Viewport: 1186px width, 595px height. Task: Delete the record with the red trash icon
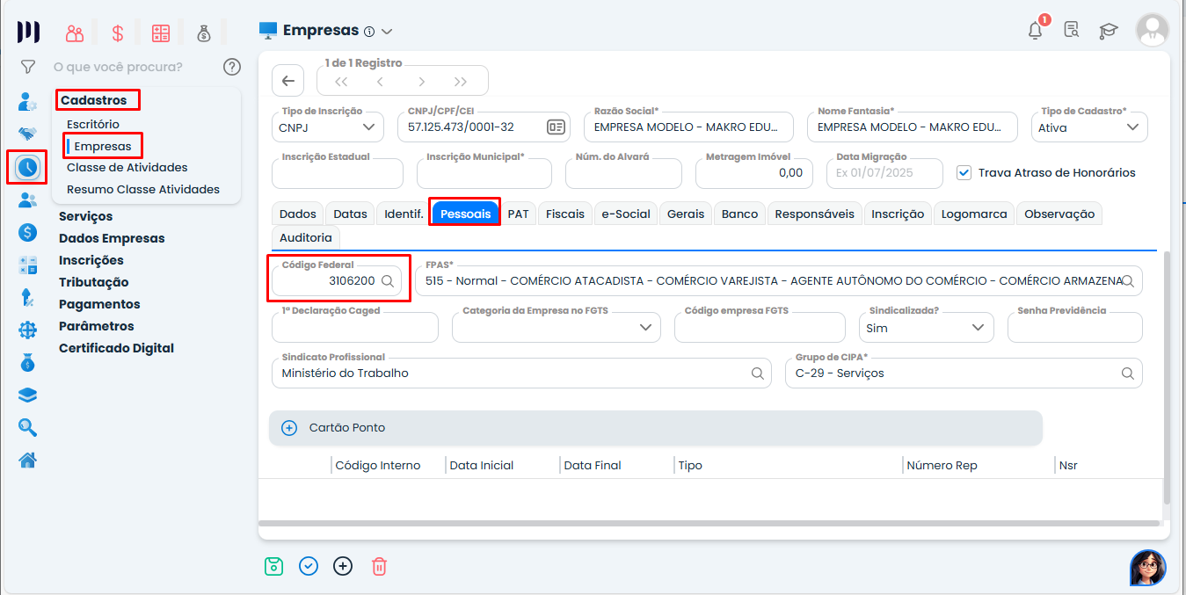pyautogui.click(x=379, y=566)
